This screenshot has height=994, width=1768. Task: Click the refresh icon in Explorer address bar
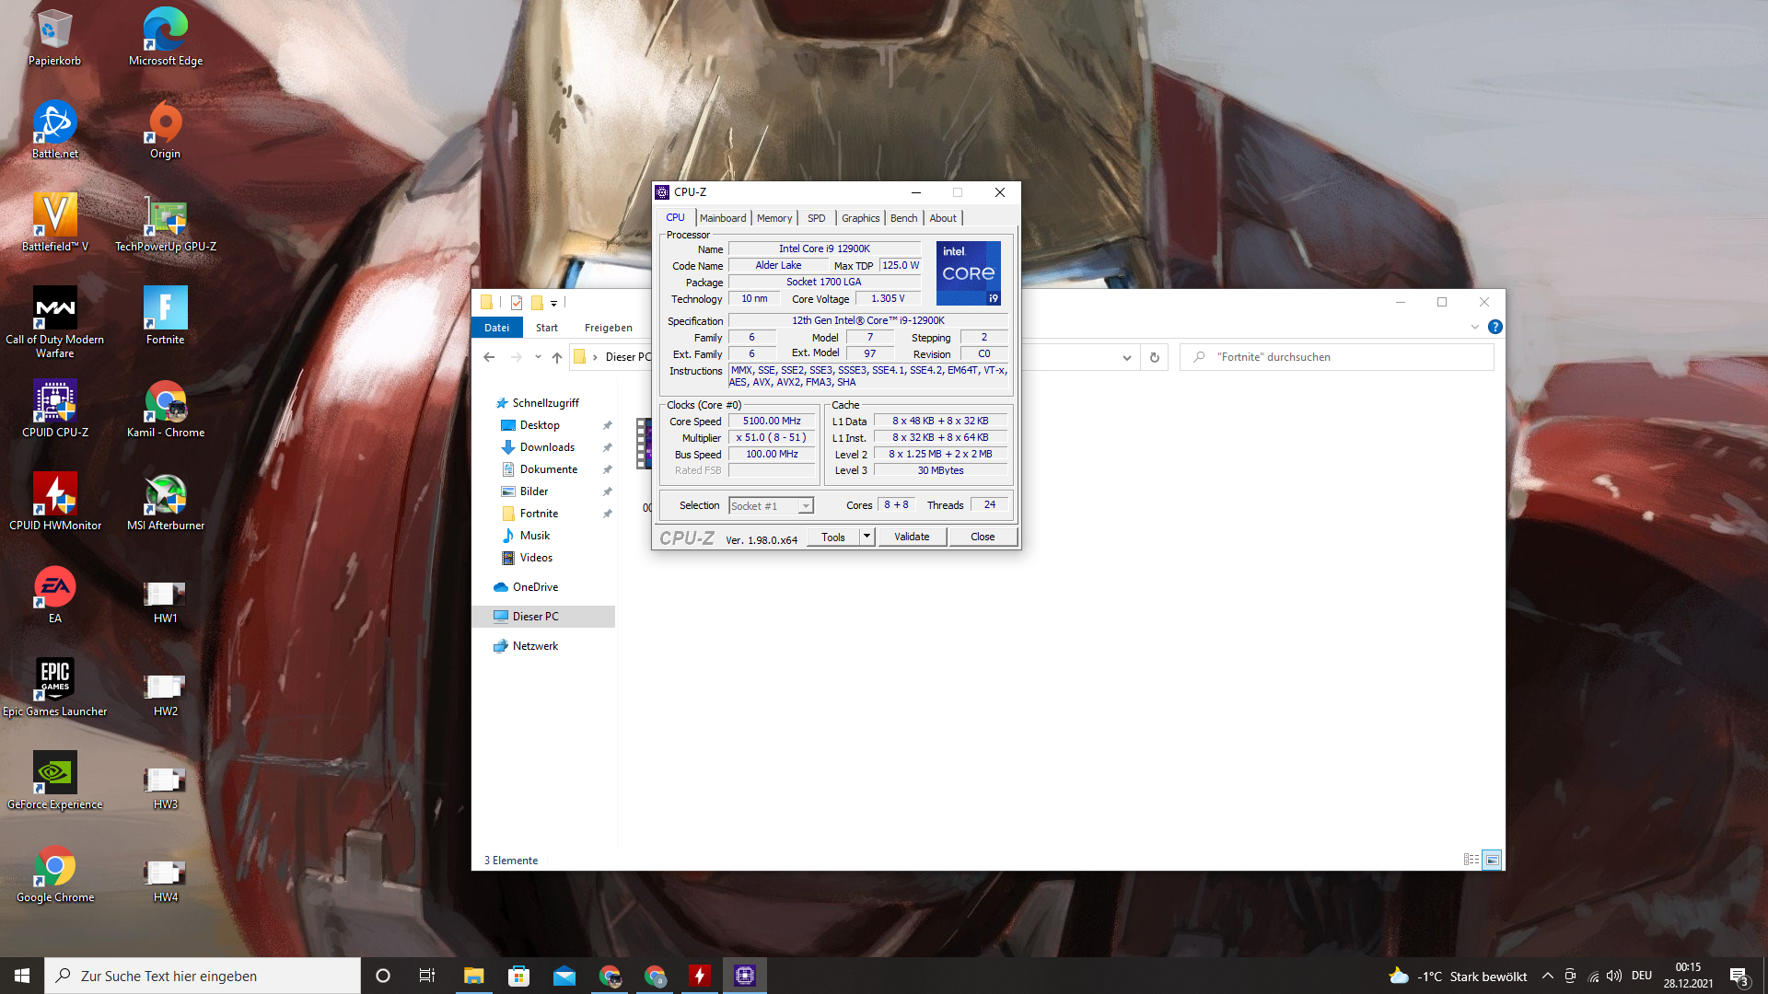tap(1154, 357)
